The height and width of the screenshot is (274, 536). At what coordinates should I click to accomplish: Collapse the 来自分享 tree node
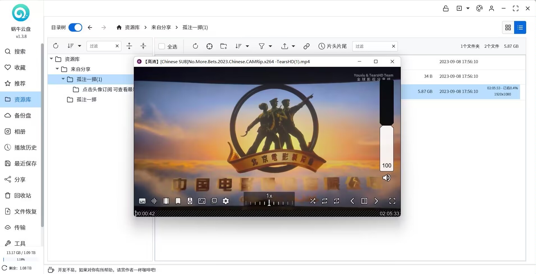[57, 69]
